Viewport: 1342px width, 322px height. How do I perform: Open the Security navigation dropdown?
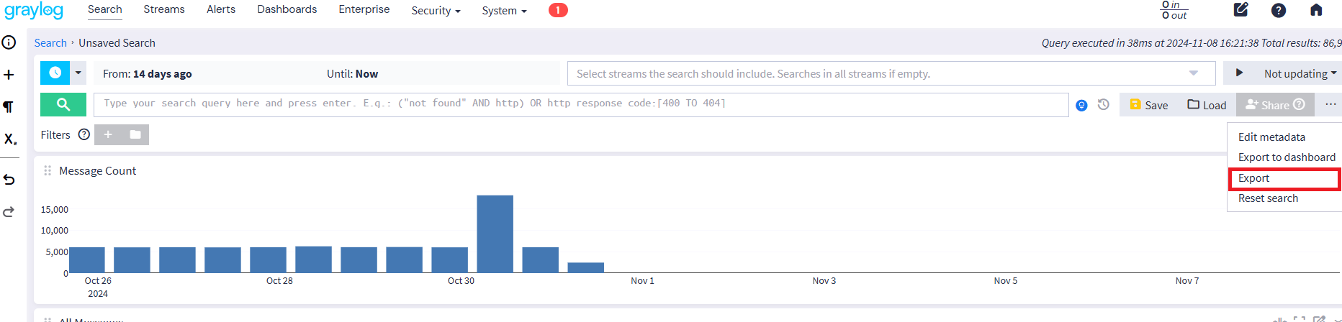pyautogui.click(x=436, y=11)
